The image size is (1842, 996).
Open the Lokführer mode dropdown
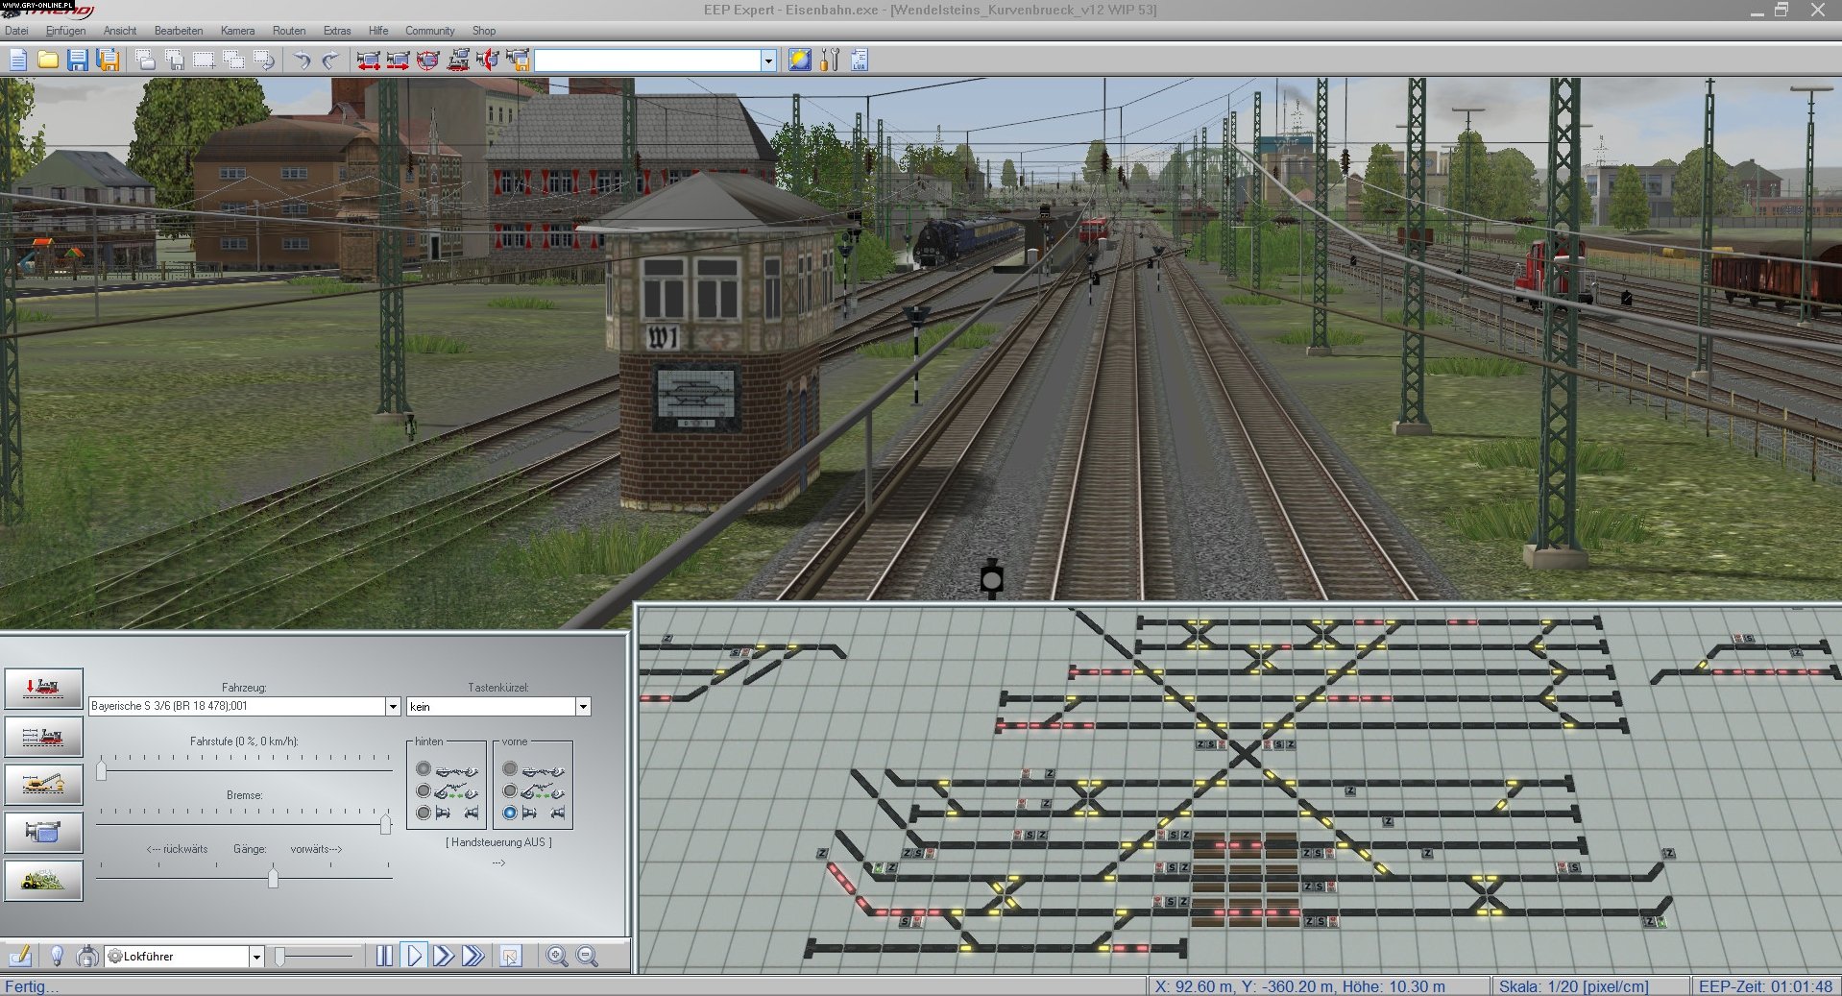257,957
